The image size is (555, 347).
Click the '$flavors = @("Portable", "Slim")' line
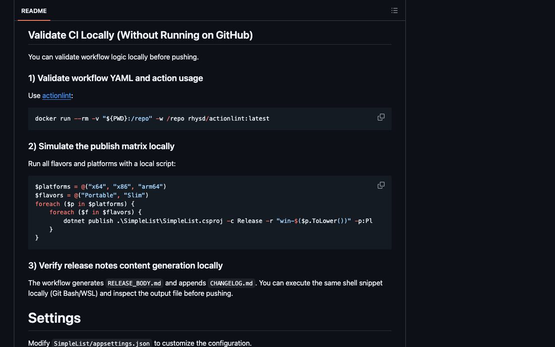coord(92,195)
